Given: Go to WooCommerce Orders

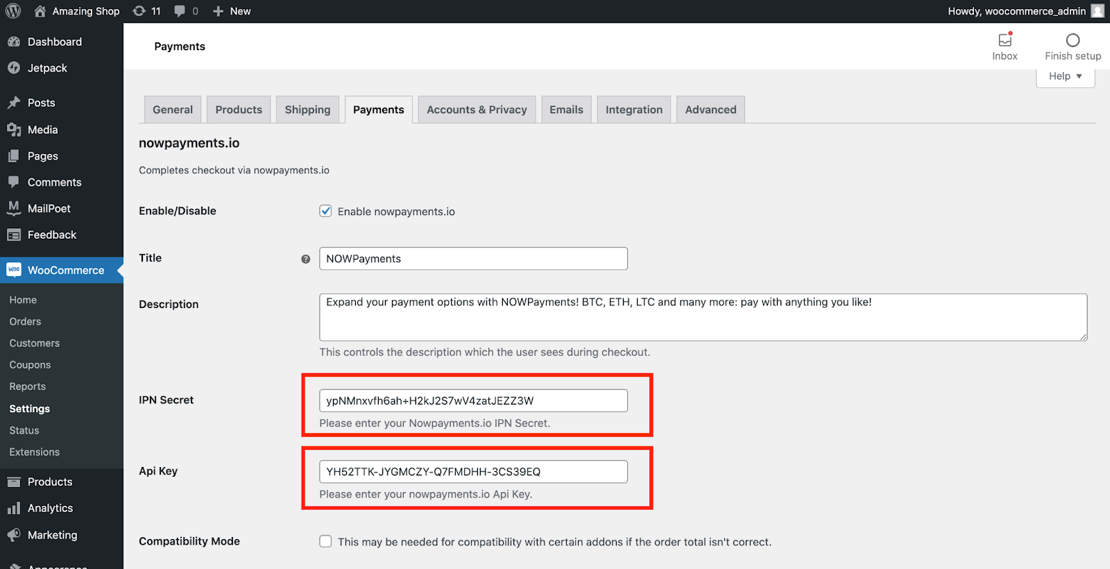Looking at the screenshot, I should point(25,321).
